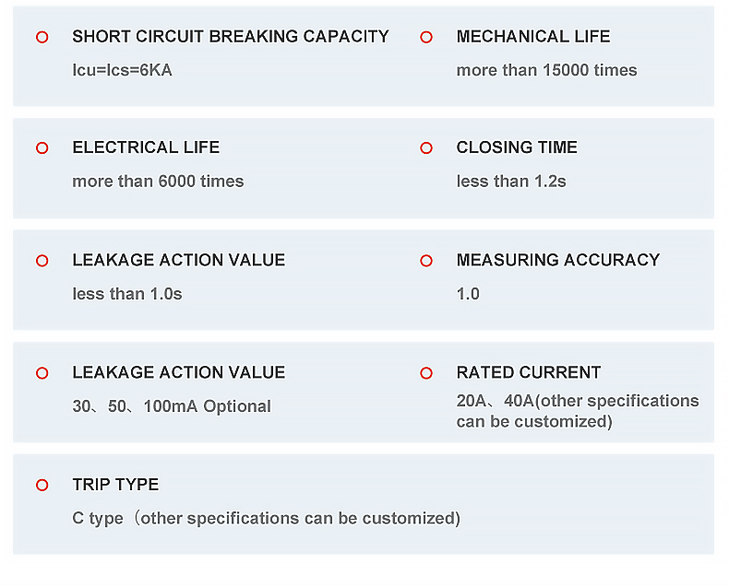Click the red circle beside 'less than 1.0s' leakage entry
The width and height of the screenshot is (729, 587).
click(x=42, y=261)
